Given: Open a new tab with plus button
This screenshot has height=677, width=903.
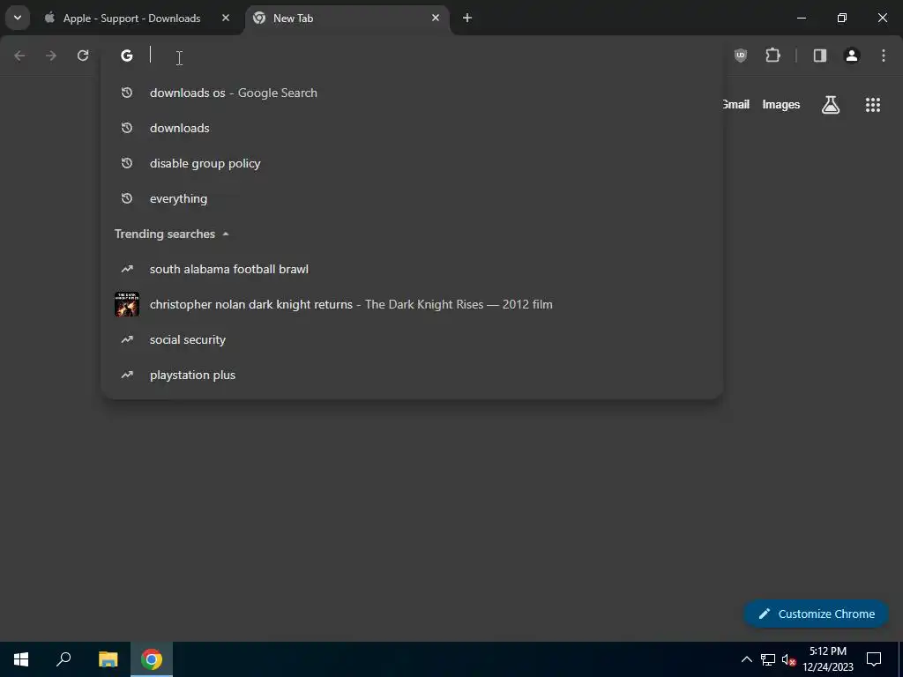Looking at the screenshot, I should (x=467, y=18).
